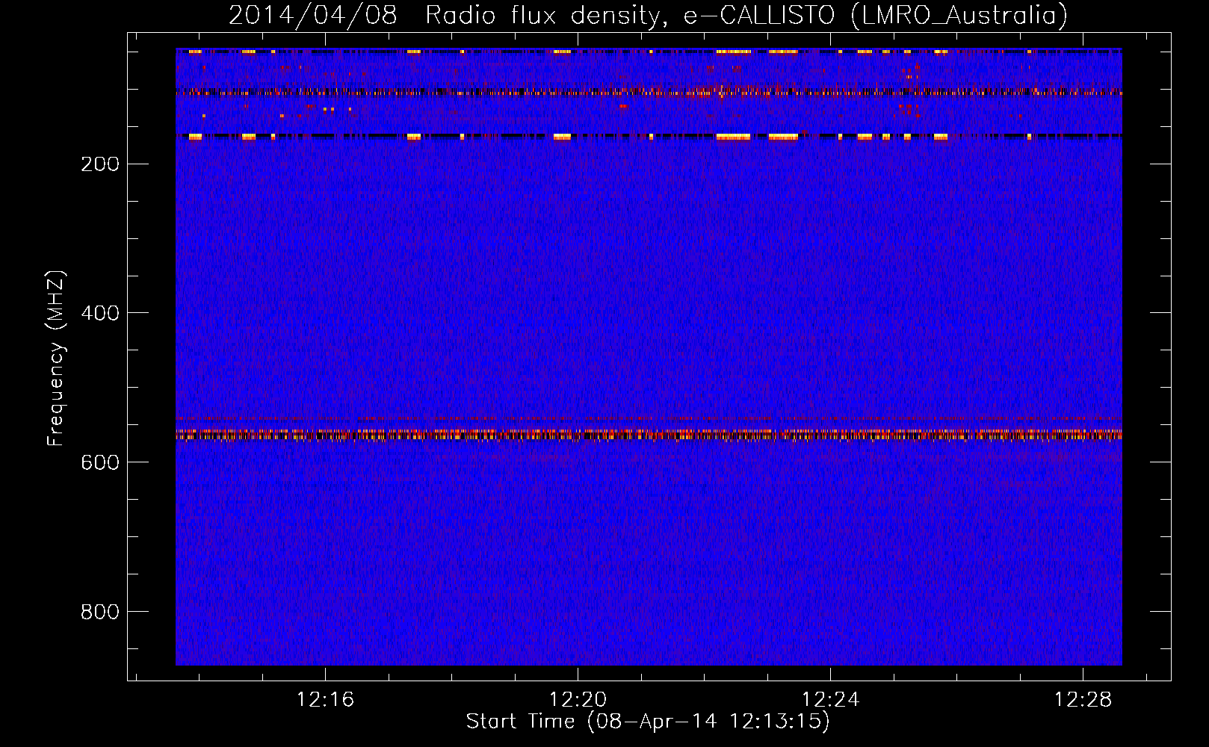Click the 12:24 time tick label
This screenshot has height=747, width=1209.
830,700
